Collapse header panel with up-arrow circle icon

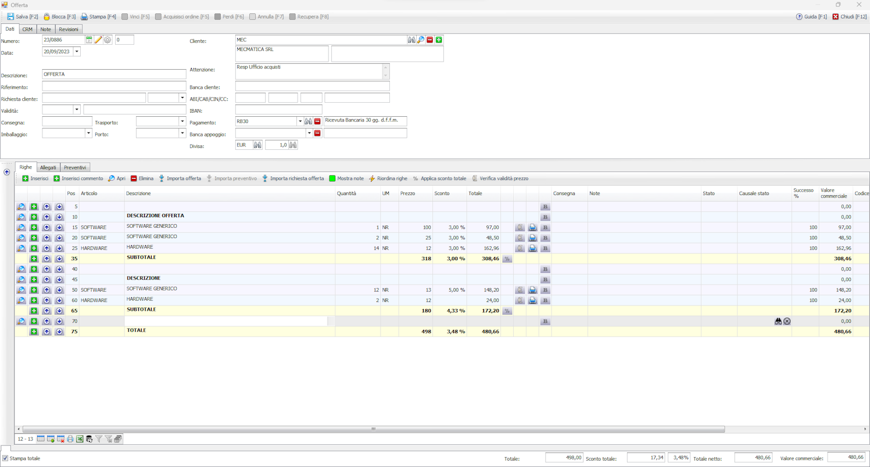(7, 172)
